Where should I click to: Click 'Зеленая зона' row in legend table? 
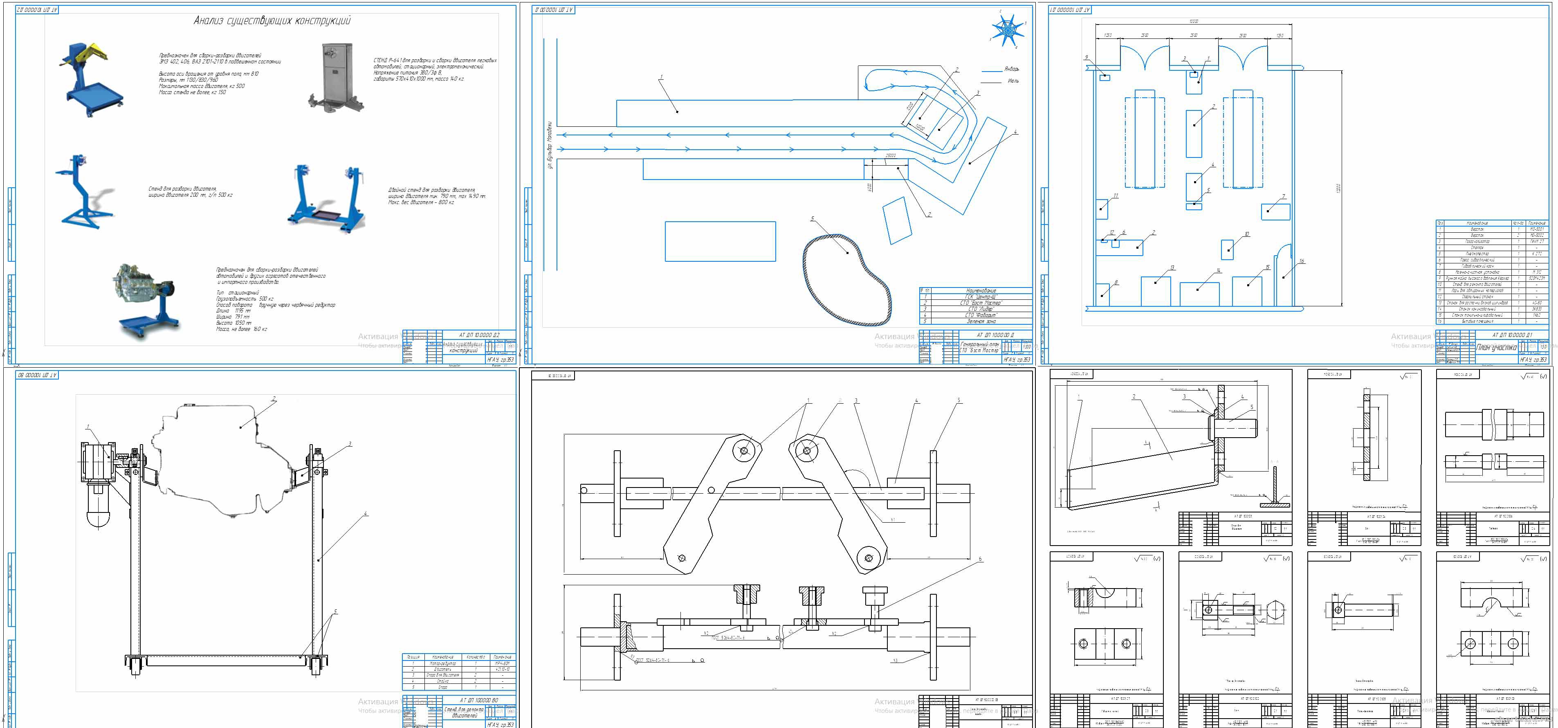pyautogui.click(x=981, y=321)
